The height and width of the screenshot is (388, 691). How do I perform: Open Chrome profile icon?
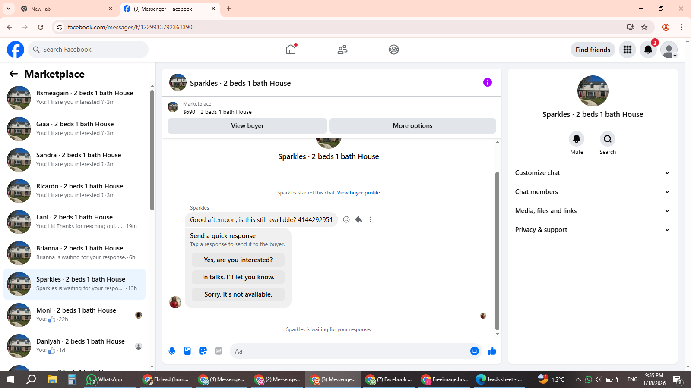pyautogui.click(x=666, y=27)
